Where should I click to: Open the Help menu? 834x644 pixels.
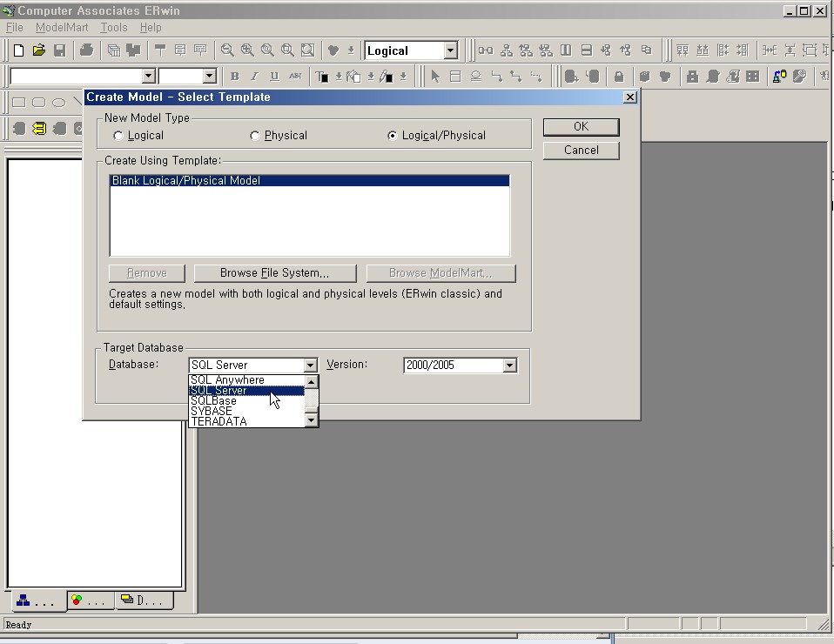click(x=151, y=28)
